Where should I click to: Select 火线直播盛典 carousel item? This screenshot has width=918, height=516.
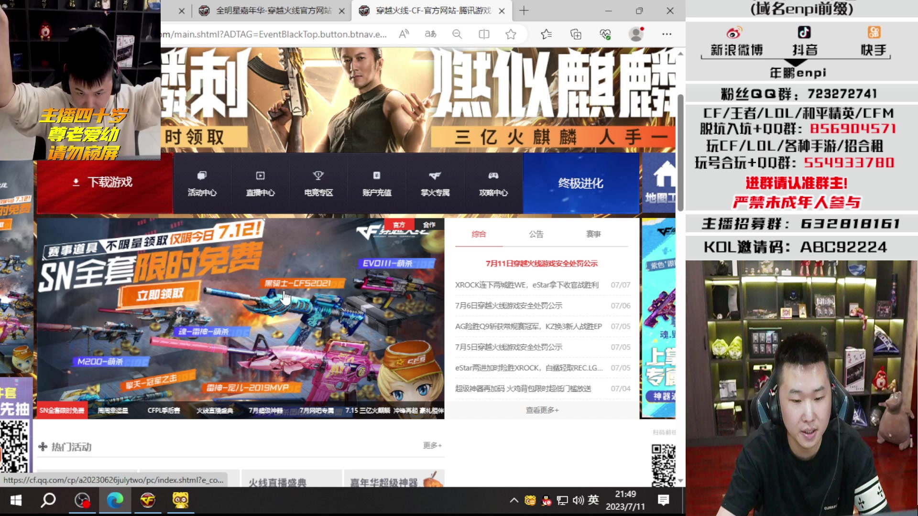215,410
